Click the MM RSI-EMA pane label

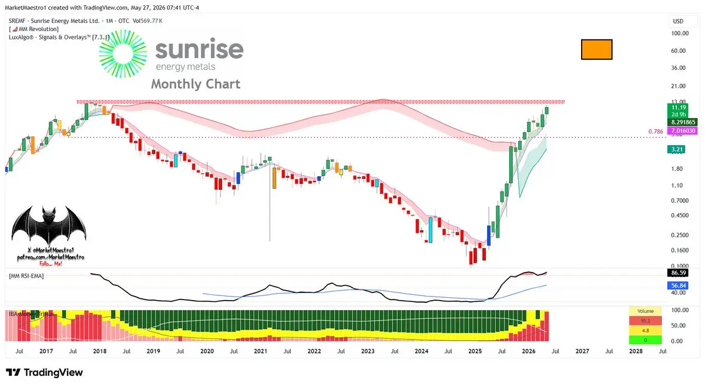point(26,275)
